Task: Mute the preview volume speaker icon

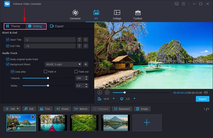Action: click(x=206, y=92)
